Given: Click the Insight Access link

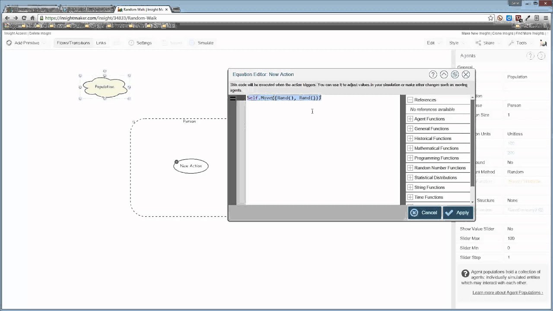Looking at the screenshot, I should coord(15,33).
